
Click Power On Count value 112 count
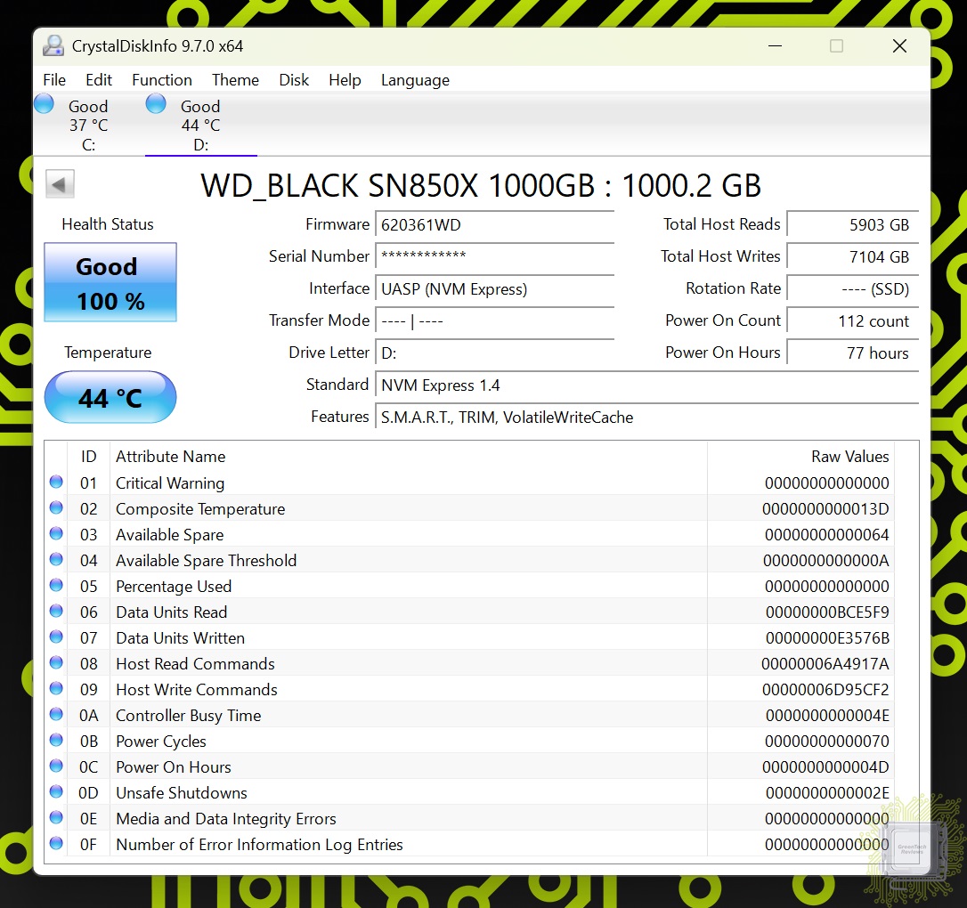tap(853, 321)
